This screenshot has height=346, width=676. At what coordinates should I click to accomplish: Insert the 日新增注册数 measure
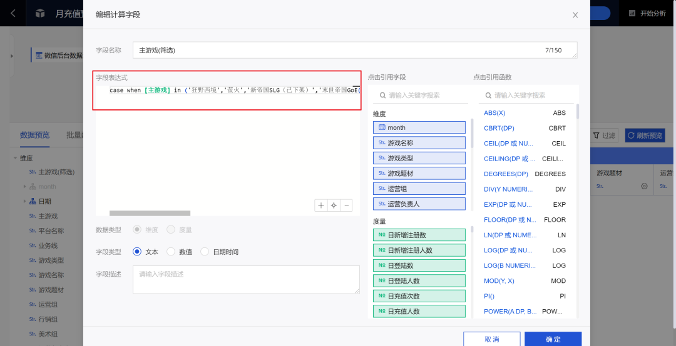[x=419, y=235]
